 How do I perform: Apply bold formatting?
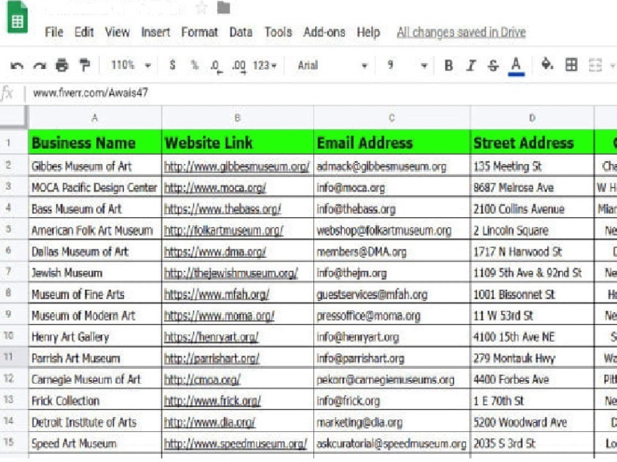(448, 65)
